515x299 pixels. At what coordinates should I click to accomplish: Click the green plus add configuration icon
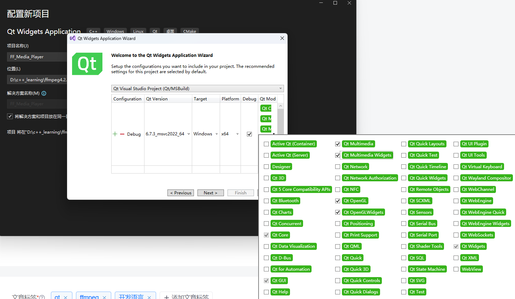(x=115, y=134)
